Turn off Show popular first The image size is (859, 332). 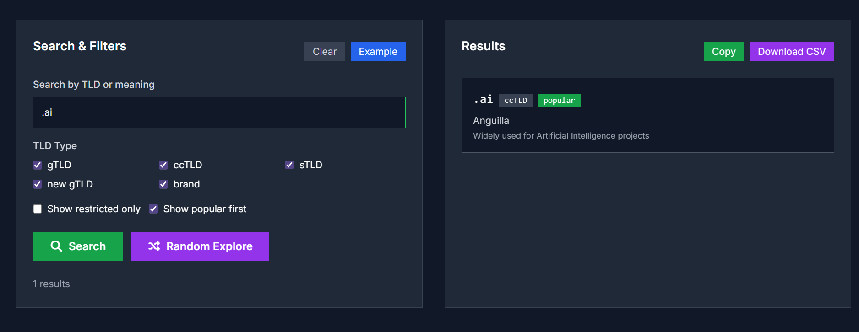(153, 209)
